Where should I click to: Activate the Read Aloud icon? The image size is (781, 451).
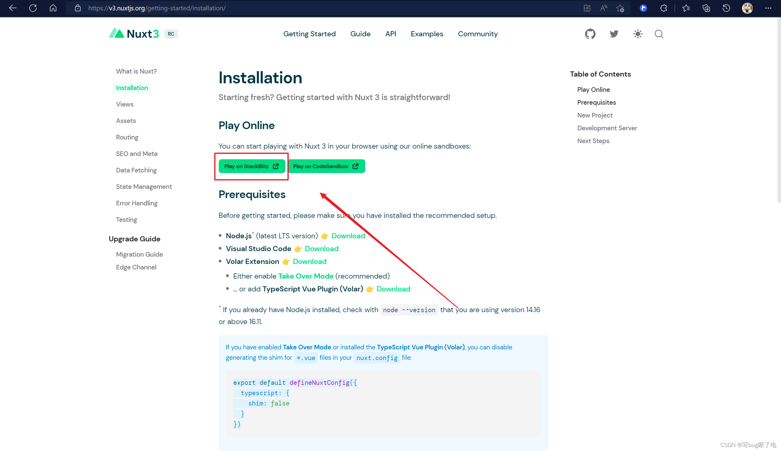pyautogui.click(x=603, y=8)
